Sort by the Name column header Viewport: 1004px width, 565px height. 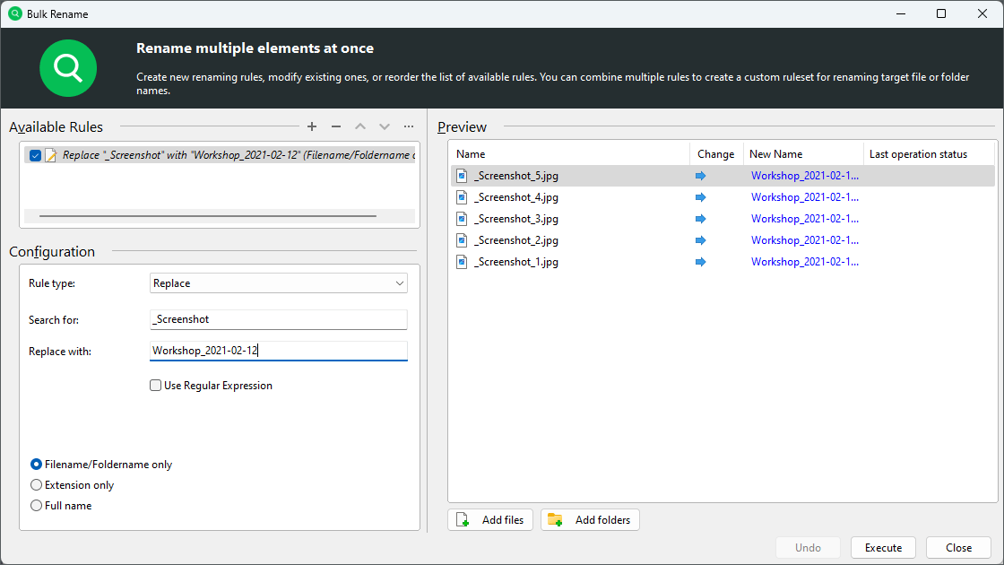tap(568, 154)
